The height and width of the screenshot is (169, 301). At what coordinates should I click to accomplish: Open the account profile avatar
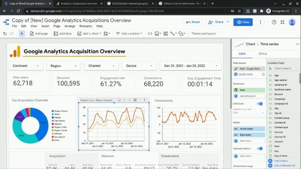292,22
